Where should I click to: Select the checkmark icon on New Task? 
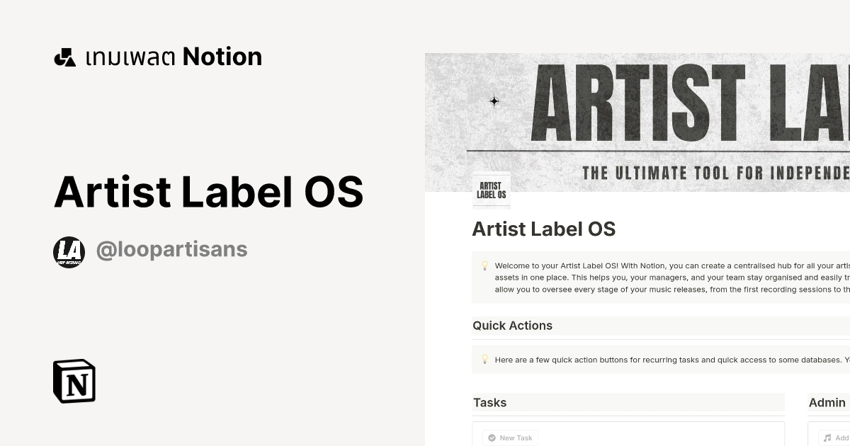[492, 438]
